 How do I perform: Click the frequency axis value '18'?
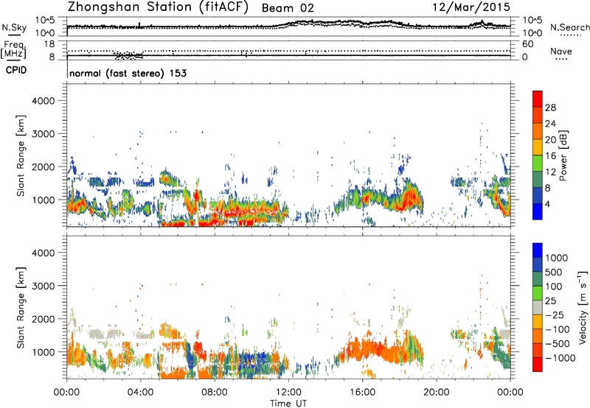[49, 44]
